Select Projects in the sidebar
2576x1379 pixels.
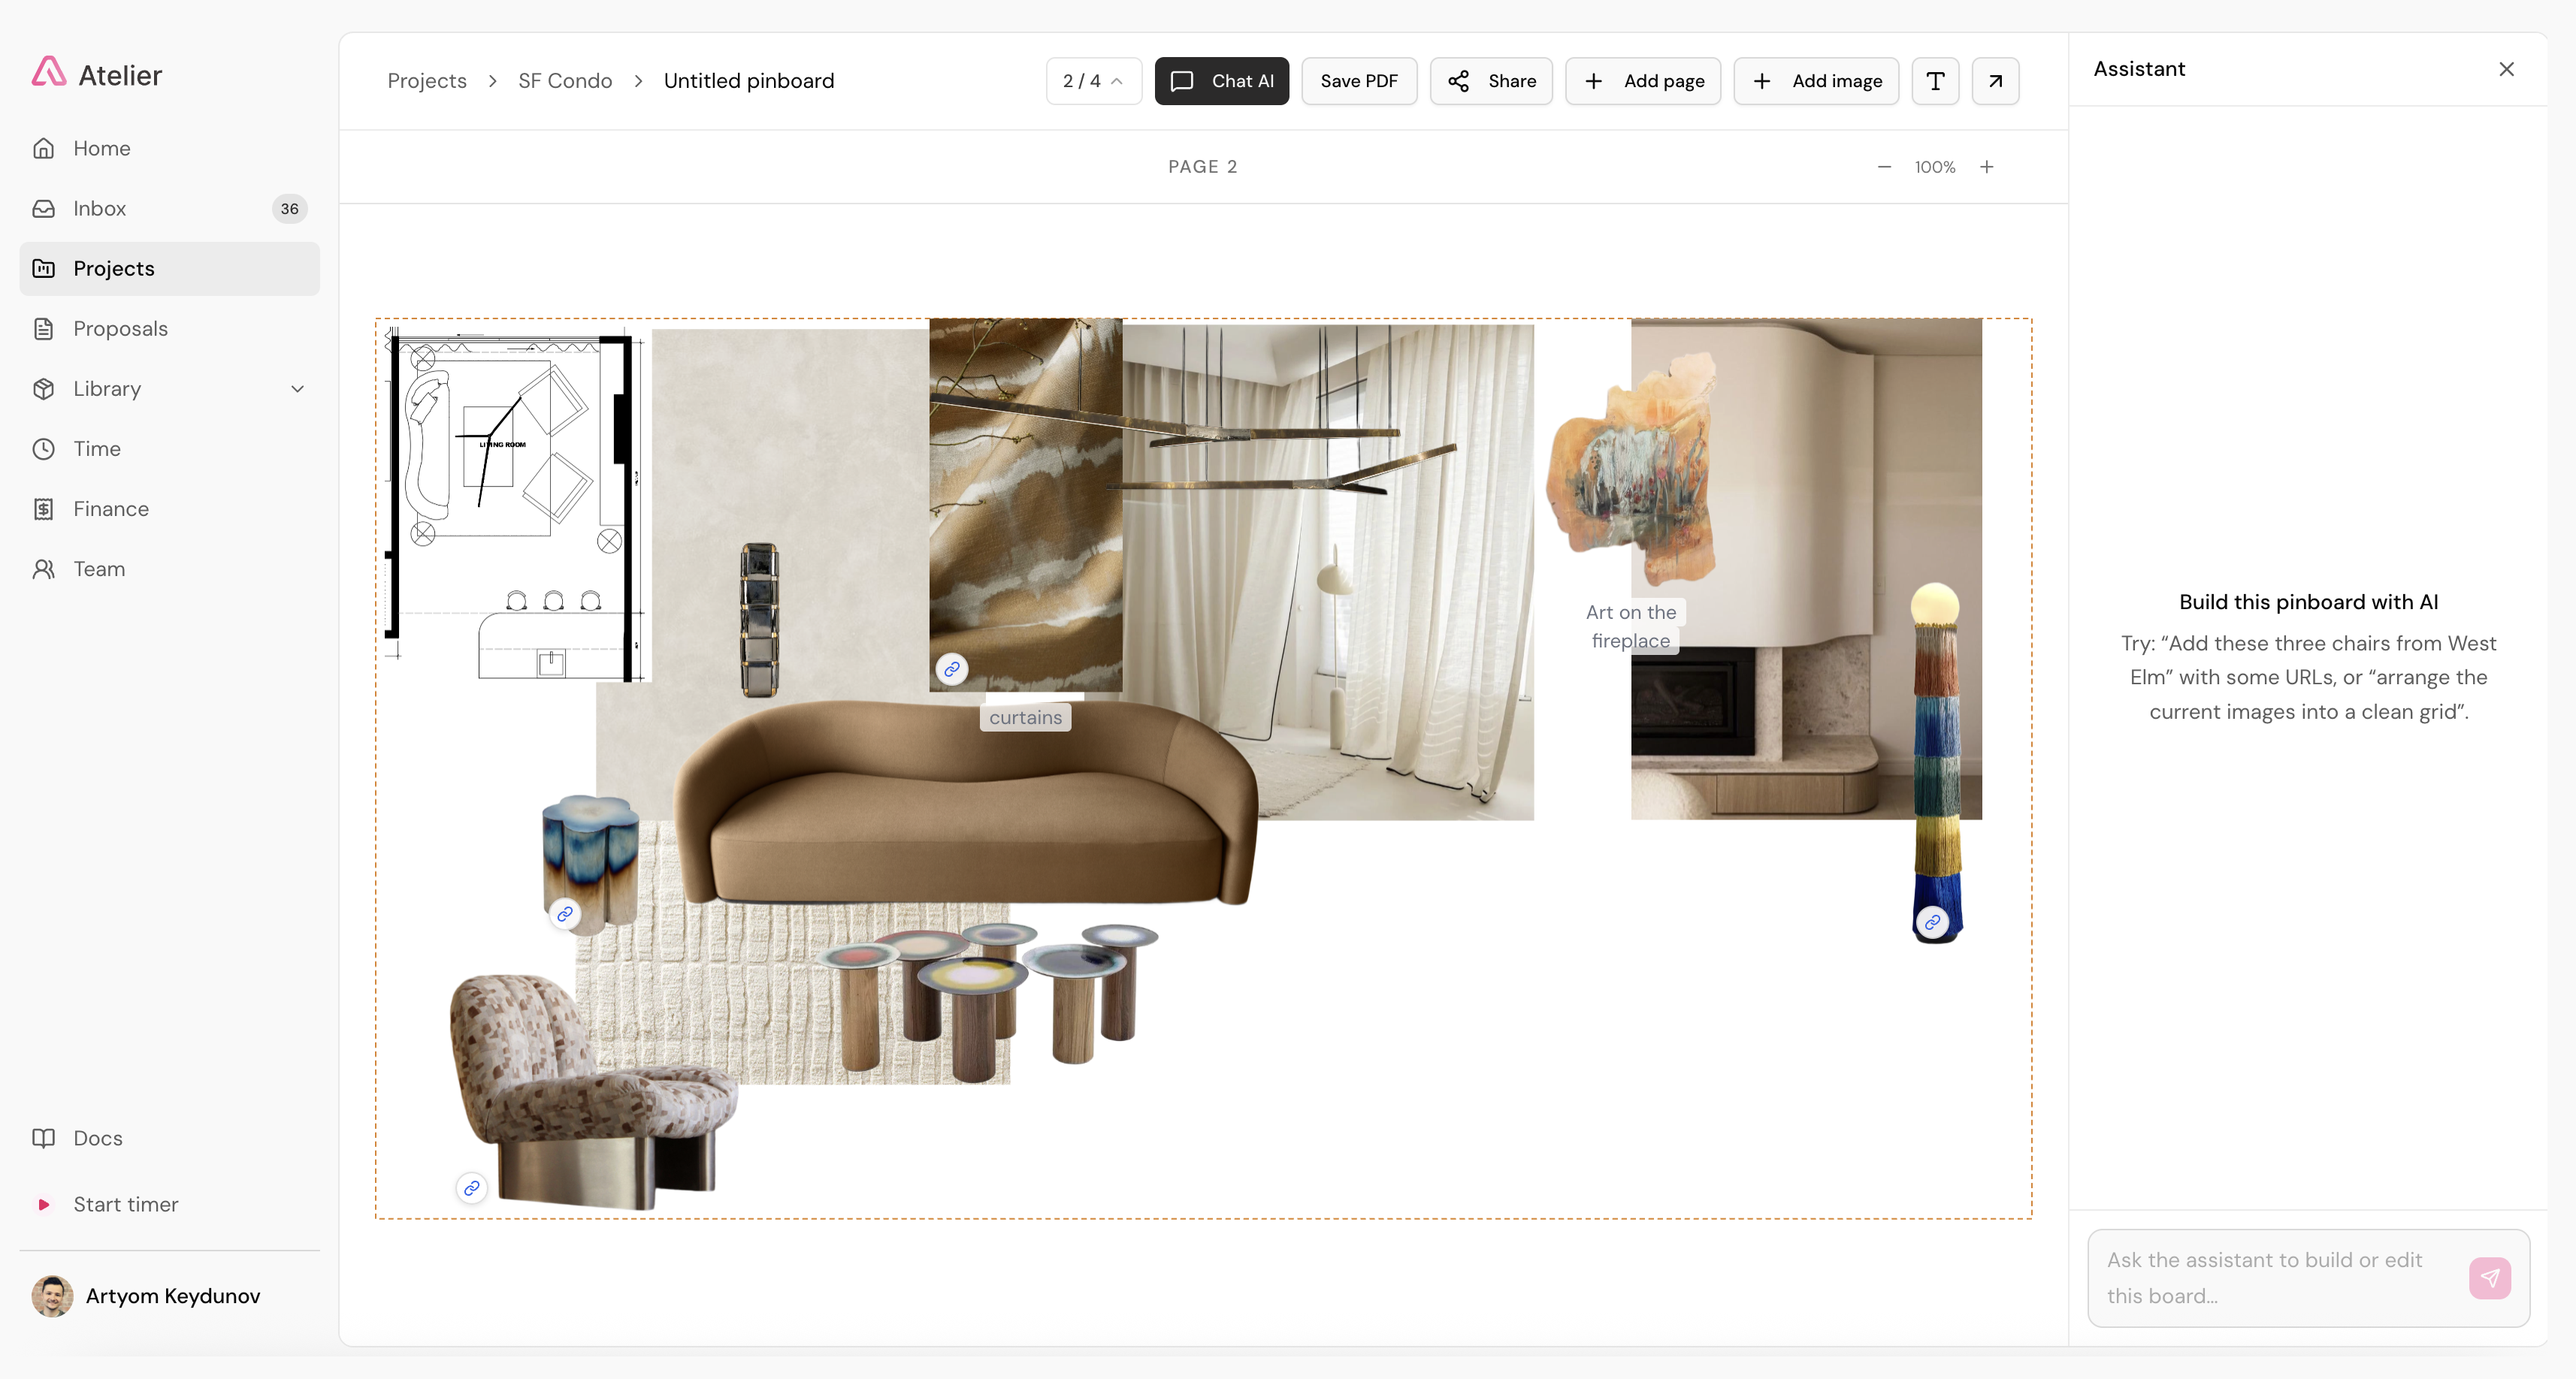(x=169, y=268)
